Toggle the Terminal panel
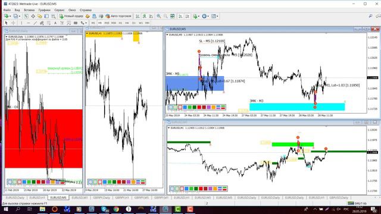The width and height of the screenshot is (381, 214). pos(46,16)
